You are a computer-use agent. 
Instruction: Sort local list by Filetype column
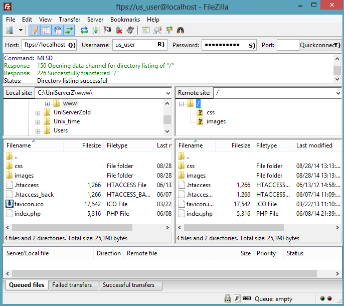(128, 145)
